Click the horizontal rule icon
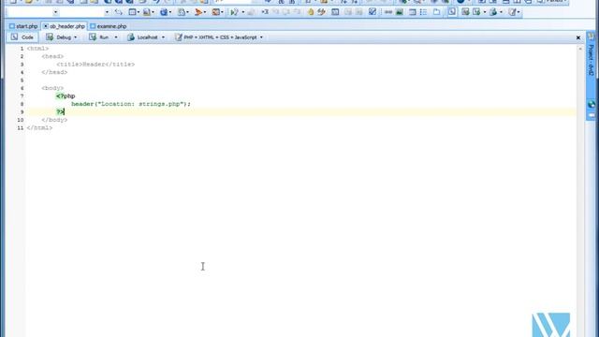The width and height of the screenshot is (599, 337). tap(388, 12)
